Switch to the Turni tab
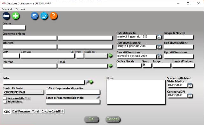 36,111
